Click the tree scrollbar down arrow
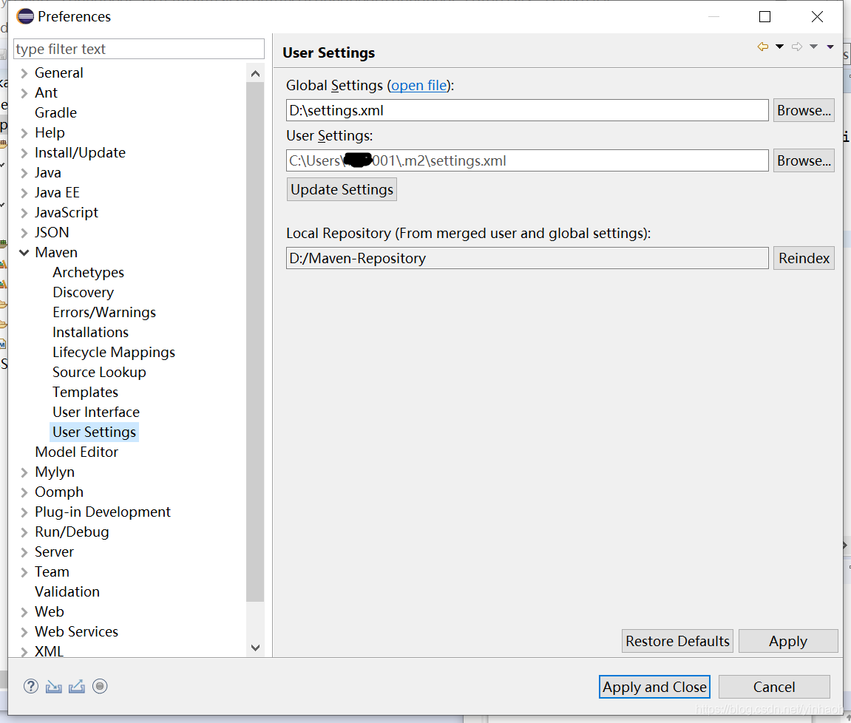851x723 pixels. pyautogui.click(x=255, y=648)
